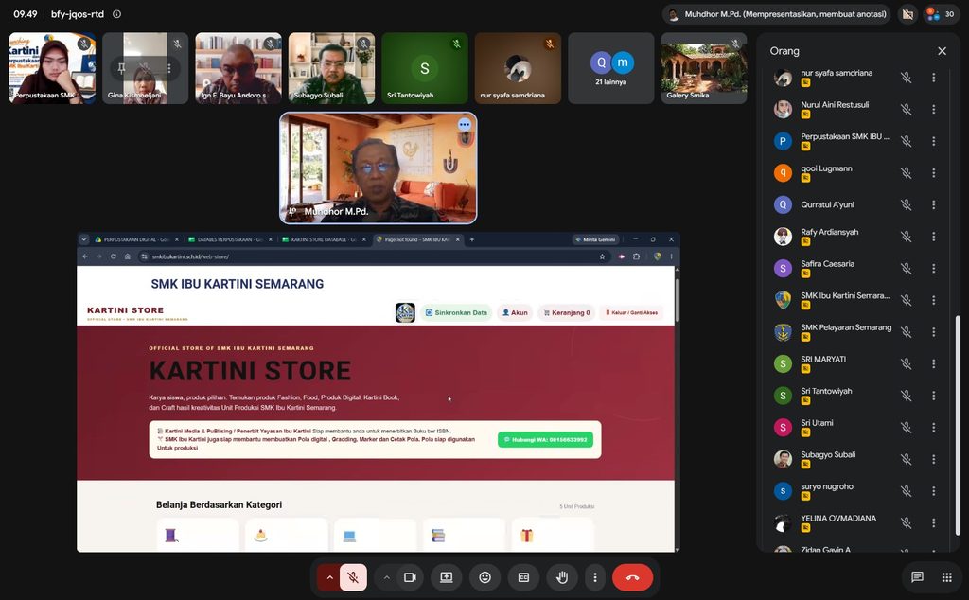Click the browser back arrow
The height and width of the screenshot is (600, 969).
coord(85,256)
